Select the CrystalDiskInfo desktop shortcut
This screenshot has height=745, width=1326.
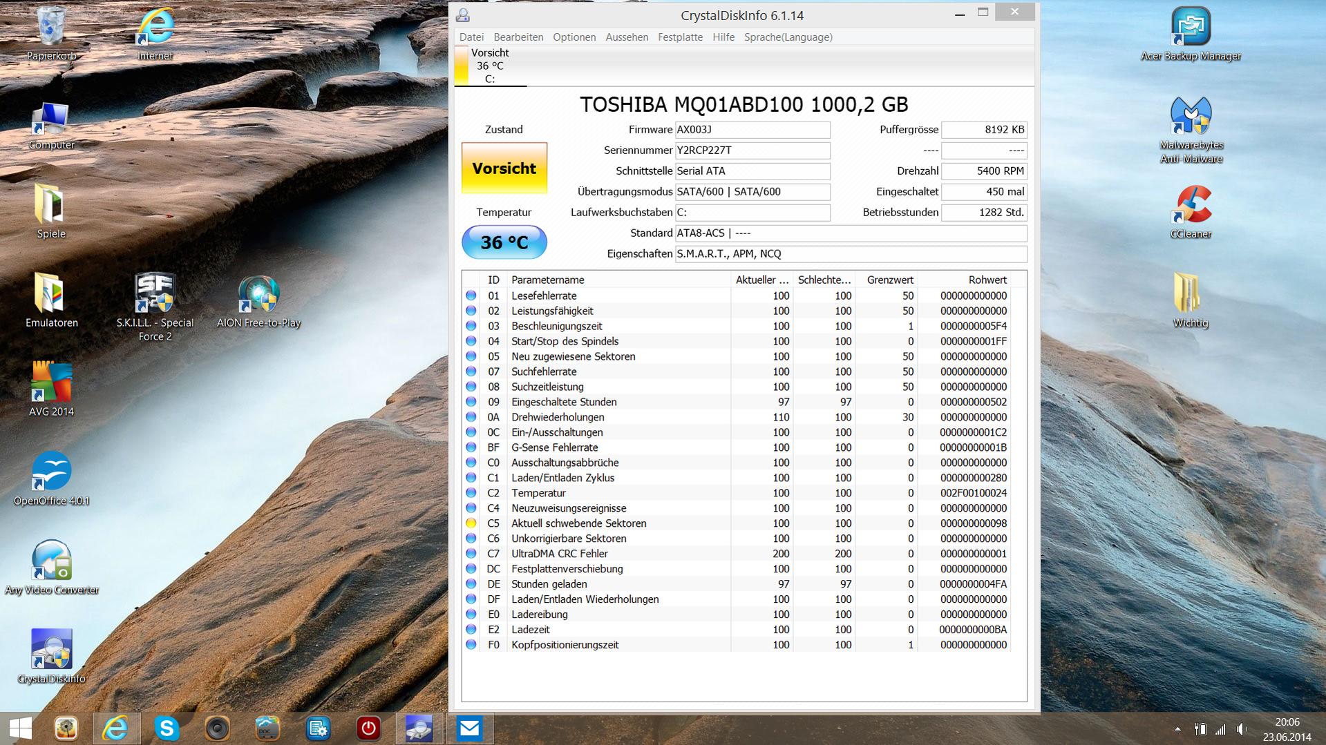pos(51,656)
